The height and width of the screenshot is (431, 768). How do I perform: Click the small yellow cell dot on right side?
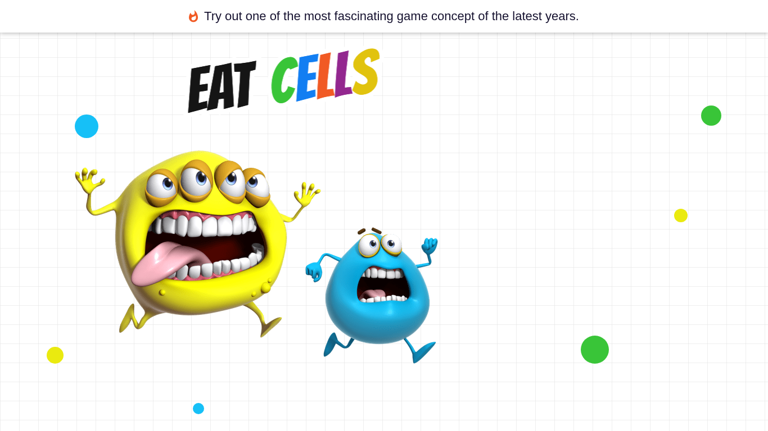point(681,215)
